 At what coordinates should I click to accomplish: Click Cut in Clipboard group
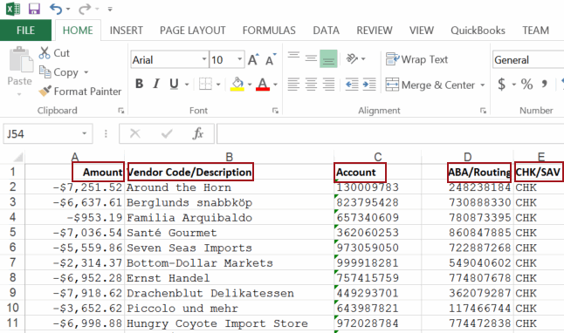pos(54,53)
